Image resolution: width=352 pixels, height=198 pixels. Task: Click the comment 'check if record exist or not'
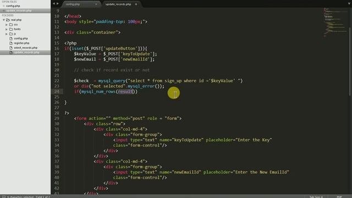[x=112, y=70]
